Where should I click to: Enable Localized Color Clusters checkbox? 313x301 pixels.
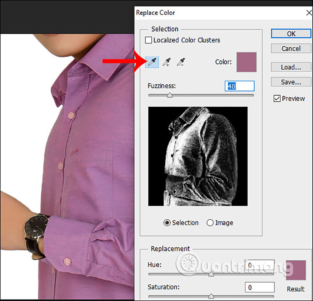click(149, 40)
